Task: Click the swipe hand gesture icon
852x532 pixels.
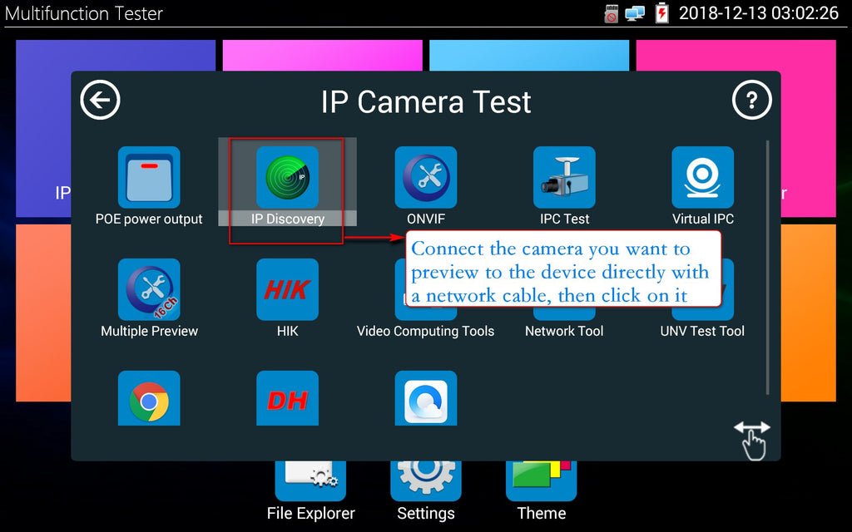Action: coord(752,441)
